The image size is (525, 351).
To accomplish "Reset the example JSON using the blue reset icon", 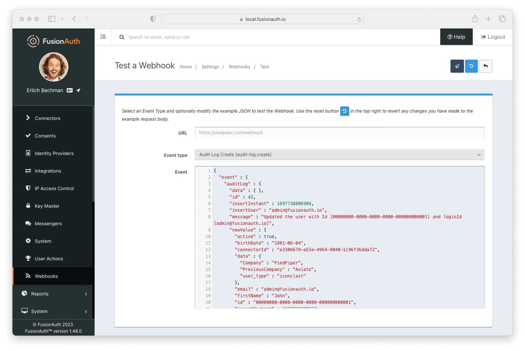I will [x=471, y=66].
